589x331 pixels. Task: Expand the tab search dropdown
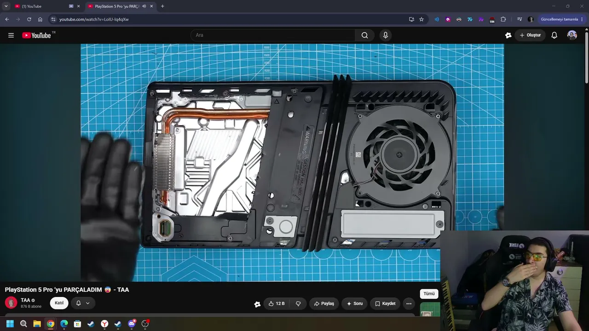6,6
